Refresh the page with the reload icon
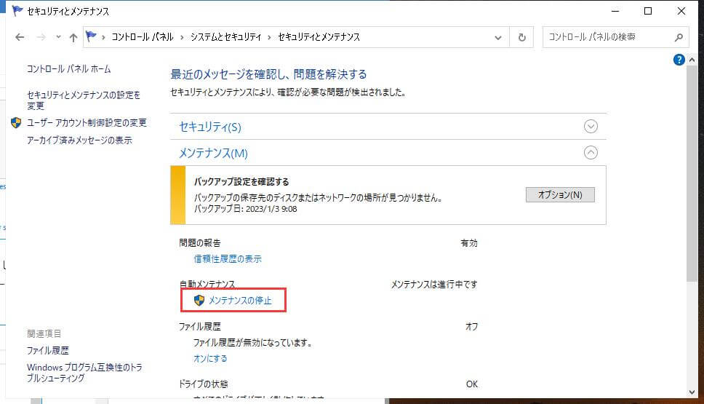704x404 pixels. click(521, 37)
